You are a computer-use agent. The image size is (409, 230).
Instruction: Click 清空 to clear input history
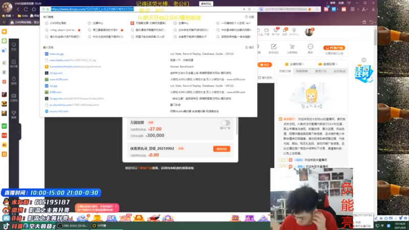point(249,48)
